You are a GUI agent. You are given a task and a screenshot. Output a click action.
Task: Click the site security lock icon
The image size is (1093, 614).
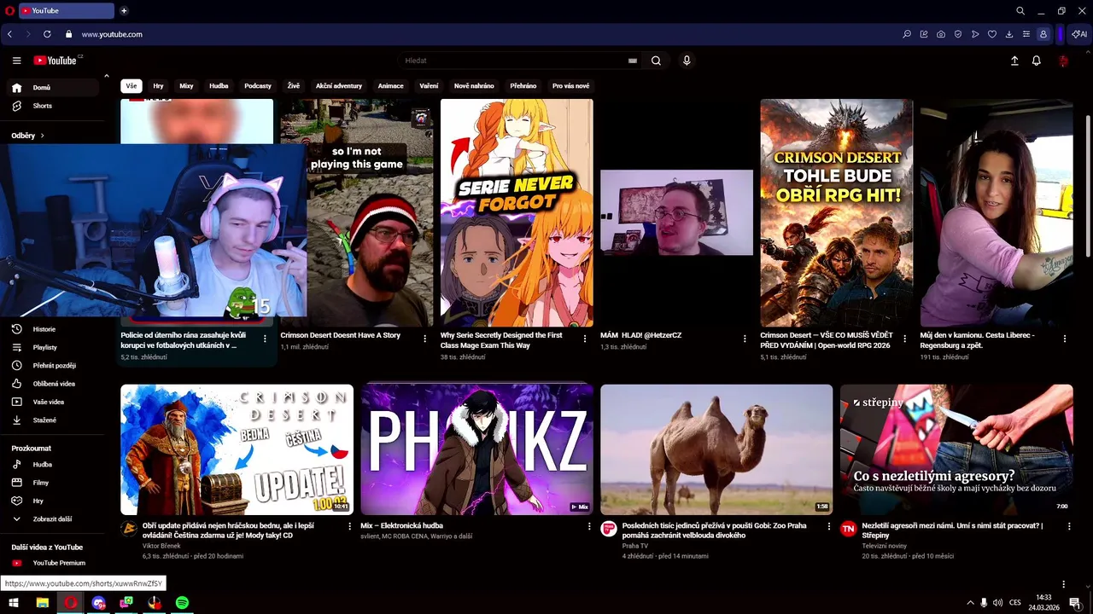(x=70, y=34)
